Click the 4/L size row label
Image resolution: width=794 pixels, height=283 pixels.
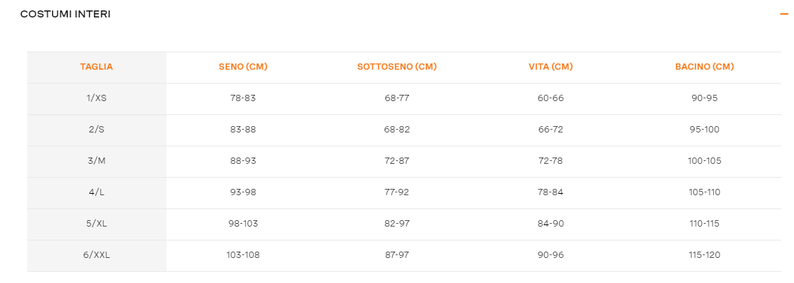(96, 192)
